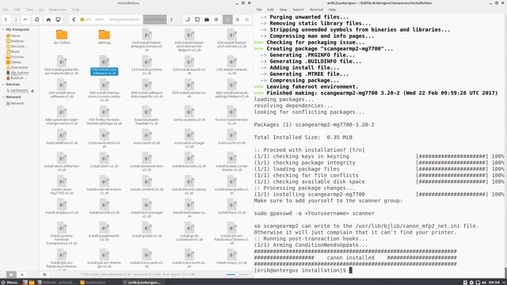The width and height of the screenshot is (507, 285).
Task: Open the terminal Help menu
Action: (x=332, y=9)
